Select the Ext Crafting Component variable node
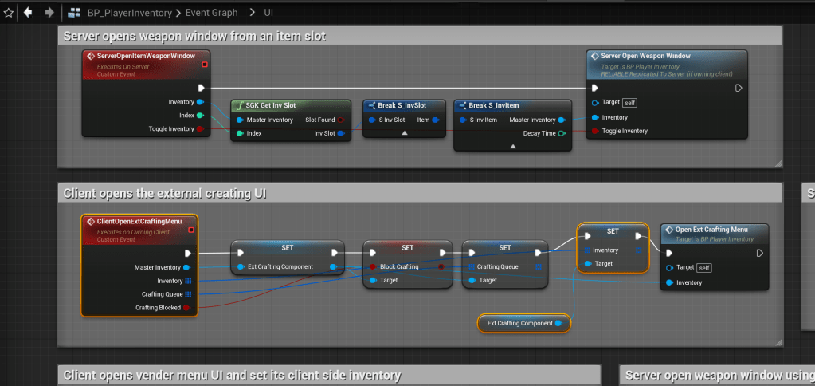Screen dimensions: 815x386 523,323
